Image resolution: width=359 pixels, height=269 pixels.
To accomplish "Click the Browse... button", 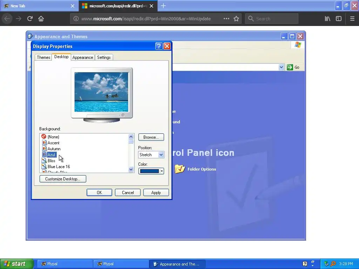I will [x=151, y=137].
